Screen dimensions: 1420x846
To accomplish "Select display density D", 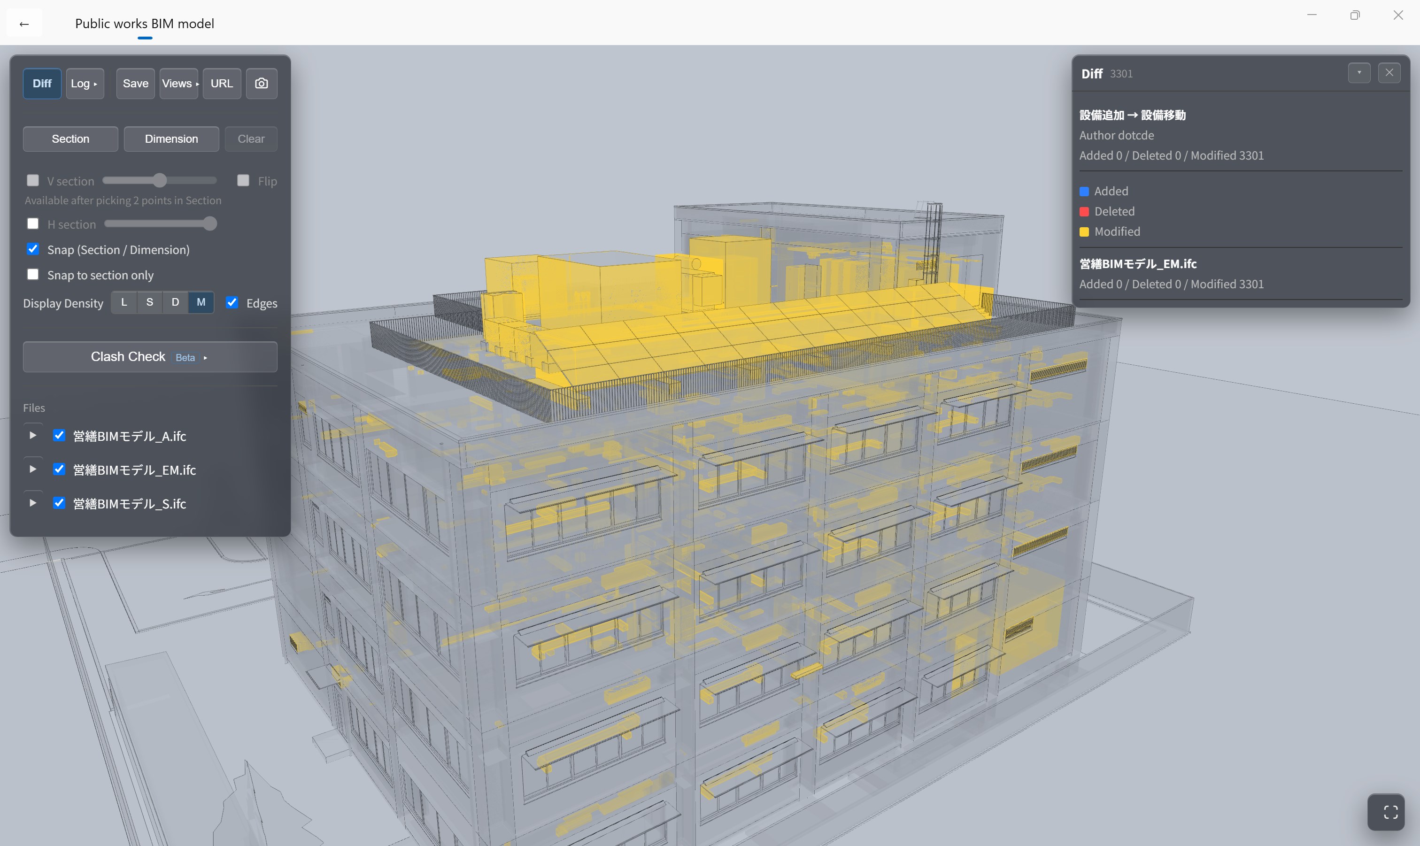I will click(176, 302).
